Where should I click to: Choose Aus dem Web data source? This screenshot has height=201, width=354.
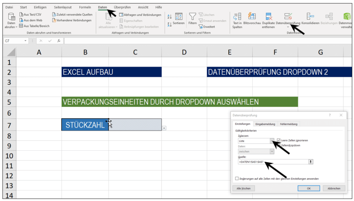coord(31,20)
